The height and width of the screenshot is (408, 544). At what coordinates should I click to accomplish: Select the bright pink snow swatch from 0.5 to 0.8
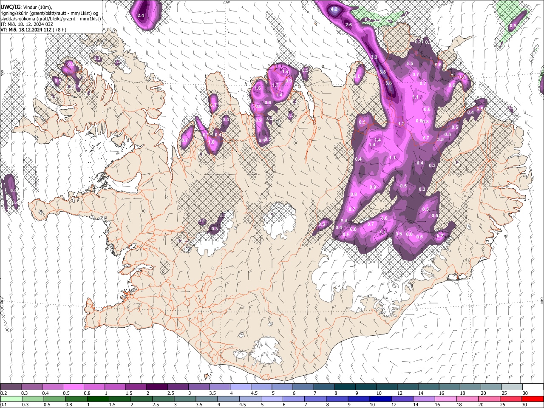click(x=73, y=387)
